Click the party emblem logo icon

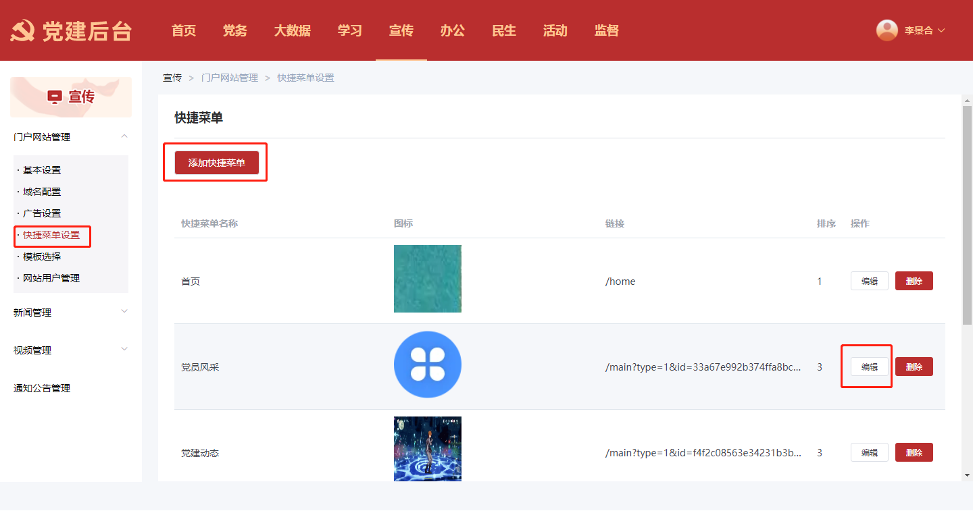tap(23, 31)
